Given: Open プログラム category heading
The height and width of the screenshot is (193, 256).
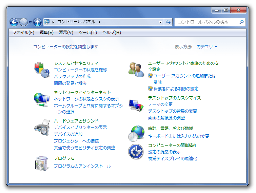Looking at the screenshot, I should (x=64, y=158).
